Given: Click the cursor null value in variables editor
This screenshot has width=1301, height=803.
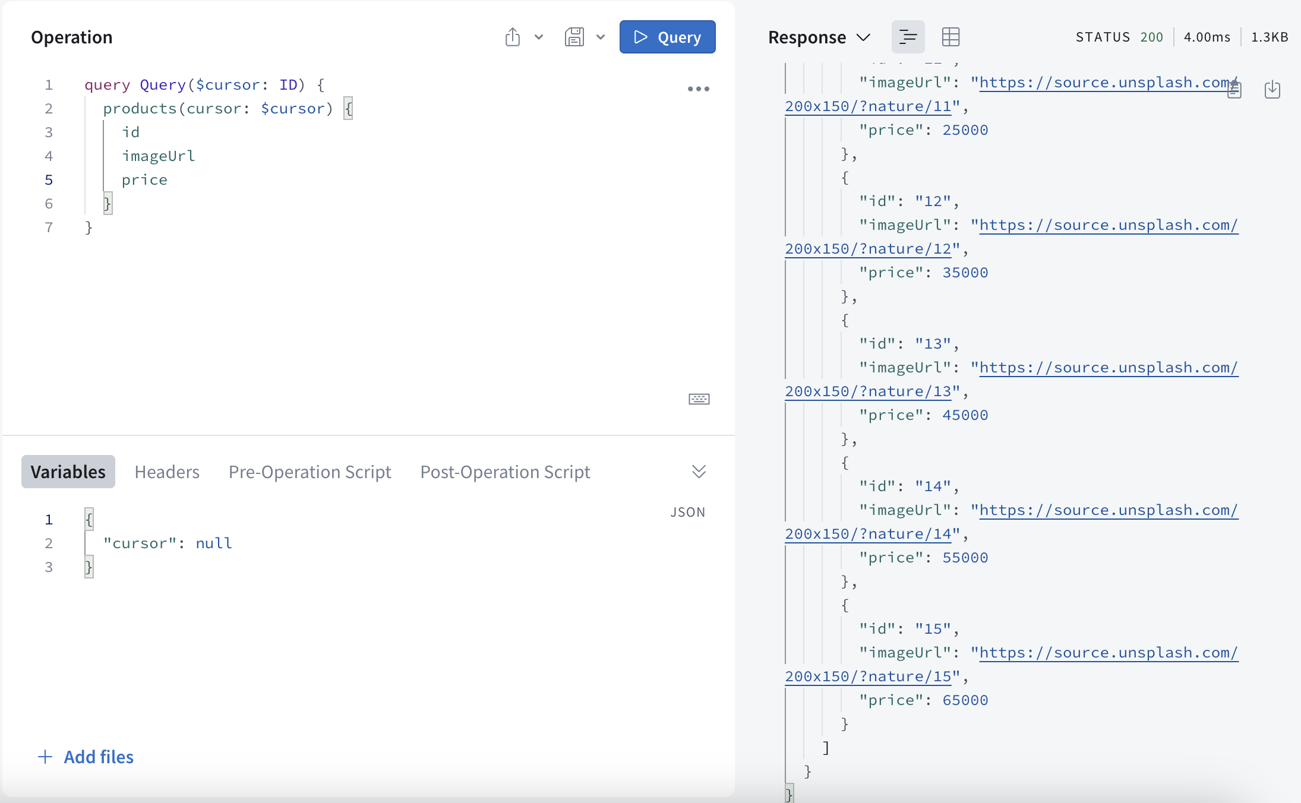Looking at the screenshot, I should pos(214,543).
